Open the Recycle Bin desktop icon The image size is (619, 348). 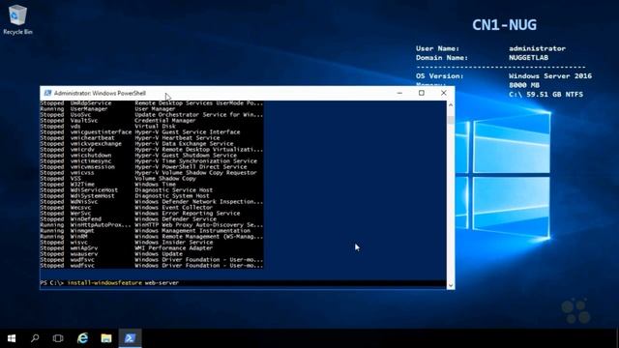17,19
